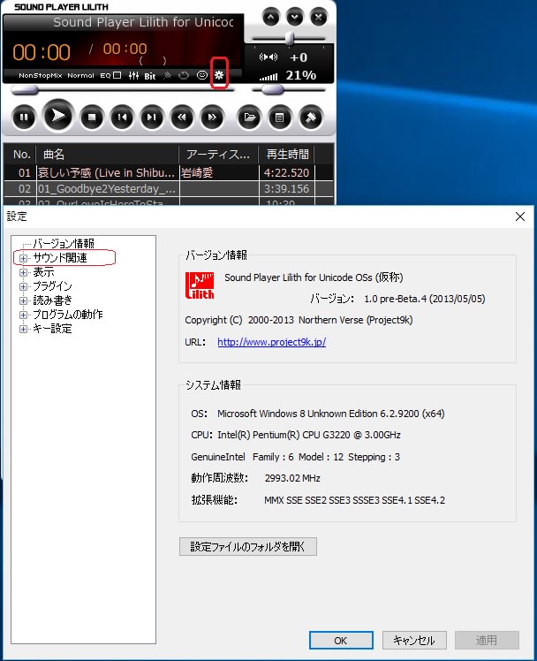Jump to the previous track

coord(122,118)
